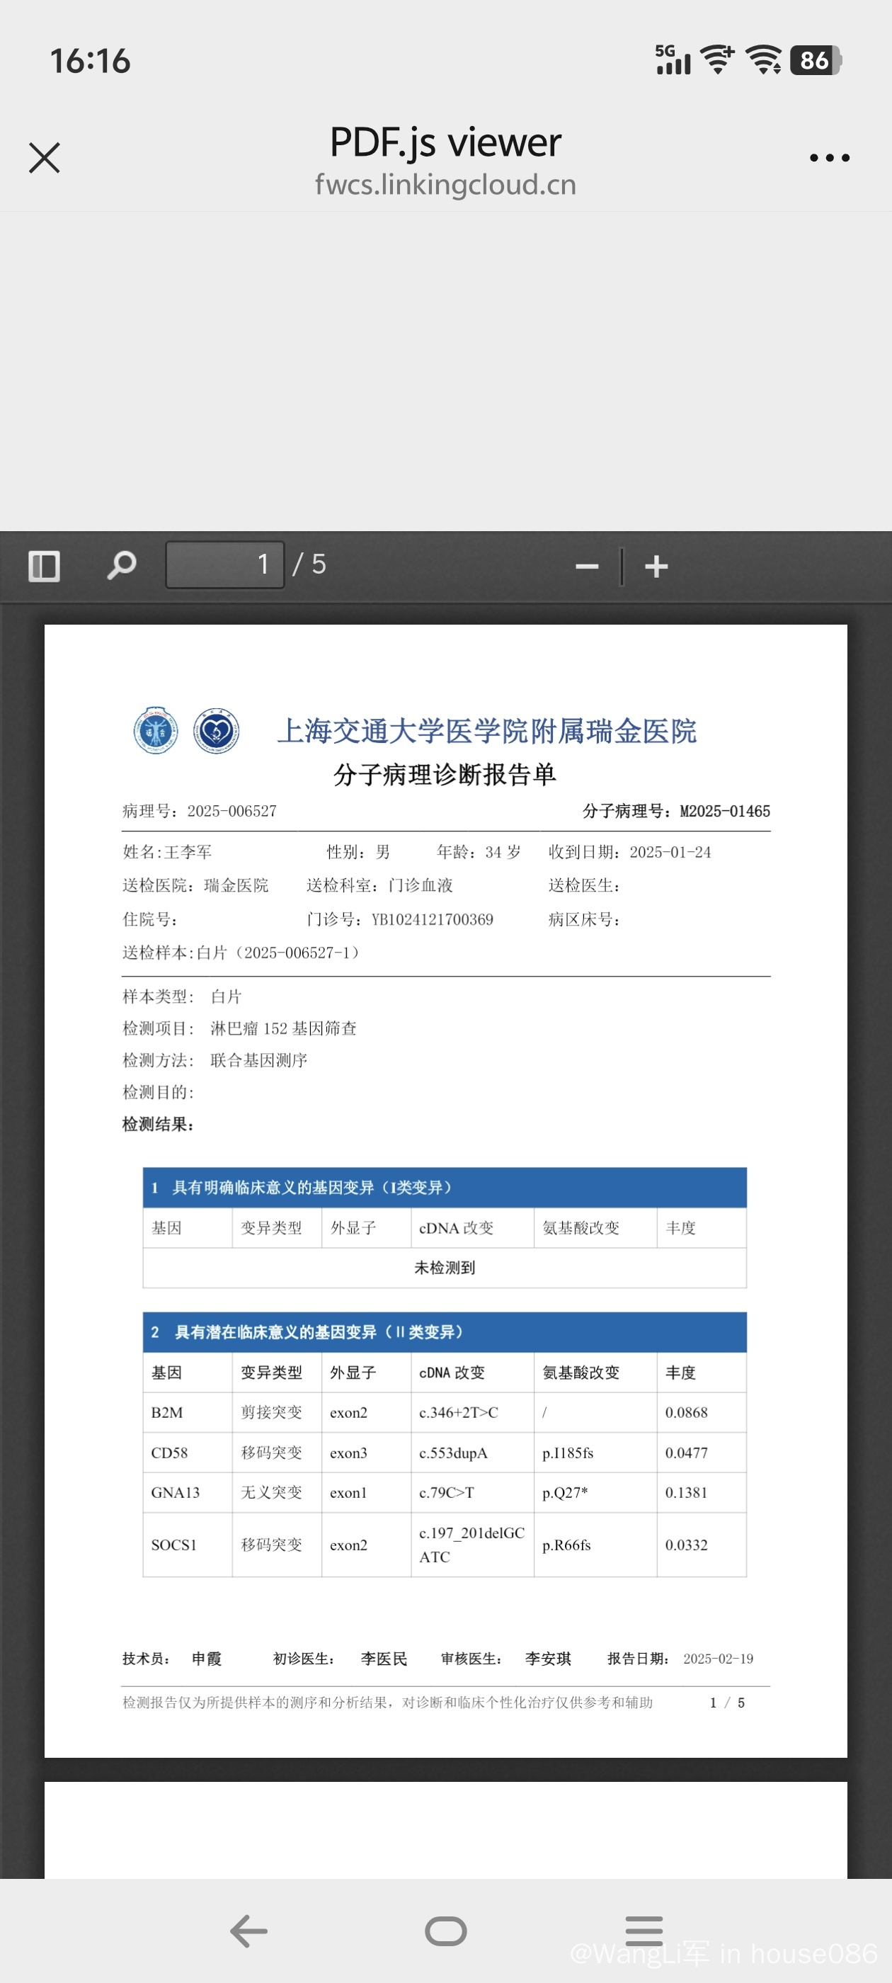This screenshot has width=892, height=1983.
Task: Tap the Android recent apps menu button
Action: point(644,1931)
